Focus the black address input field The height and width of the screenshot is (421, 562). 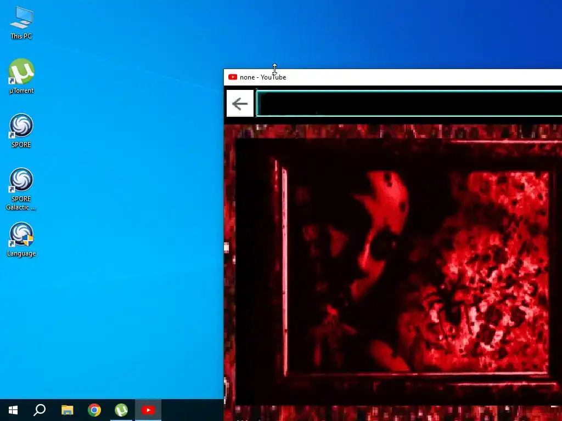tap(409, 104)
